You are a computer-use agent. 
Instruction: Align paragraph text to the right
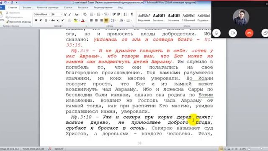(x=101, y=21)
